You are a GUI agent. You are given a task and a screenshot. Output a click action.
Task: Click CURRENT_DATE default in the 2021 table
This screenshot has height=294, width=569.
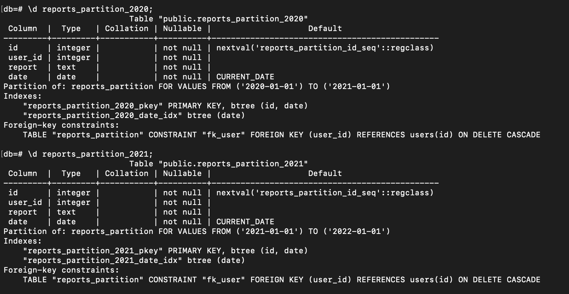tap(245, 222)
